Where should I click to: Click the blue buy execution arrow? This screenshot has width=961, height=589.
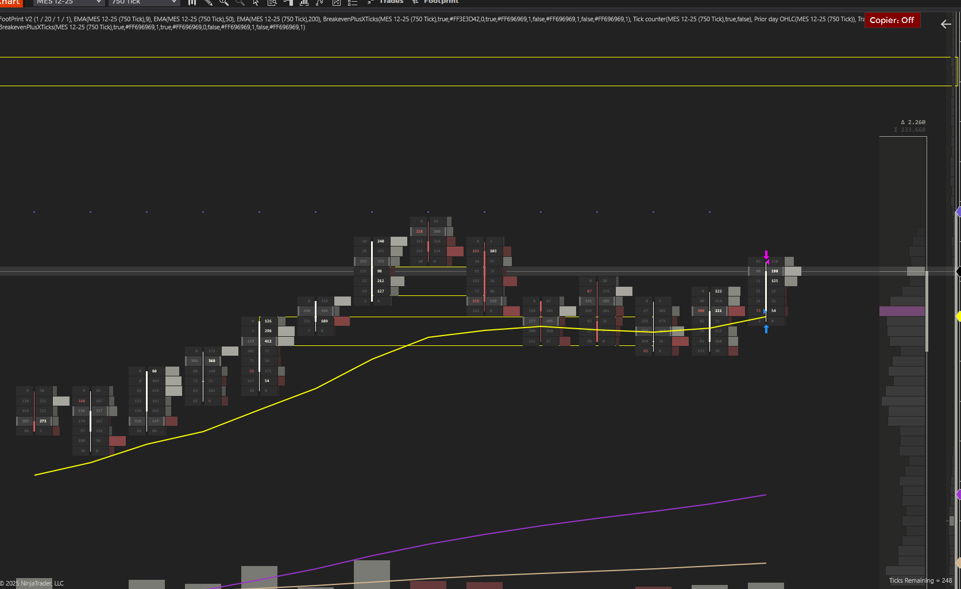coord(766,329)
